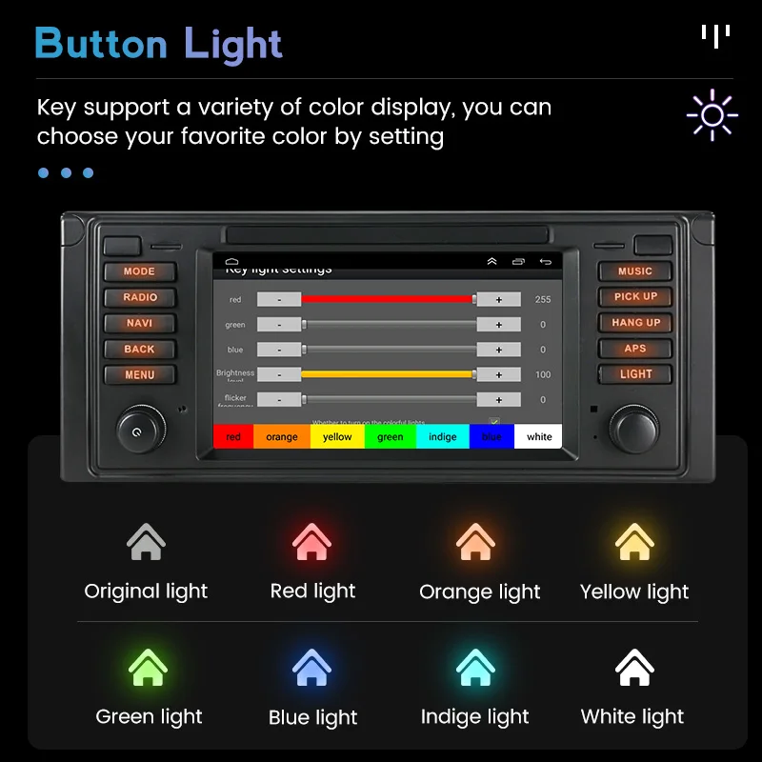Open recent apps icon in status bar
This screenshot has height=762, width=762.
pyautogui.click(x=518, y=261)
